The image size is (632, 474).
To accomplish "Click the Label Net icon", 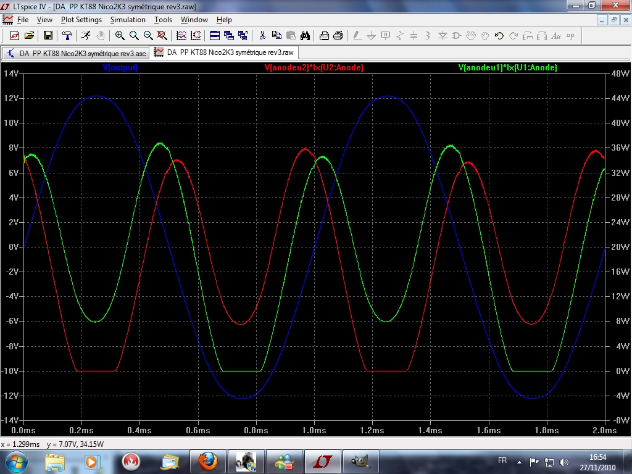I will [385, 36].
